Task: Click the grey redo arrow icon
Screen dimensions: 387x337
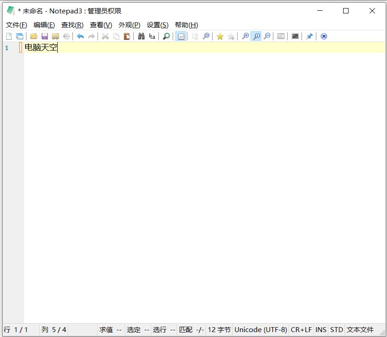Action: click(x=91, y=36)
